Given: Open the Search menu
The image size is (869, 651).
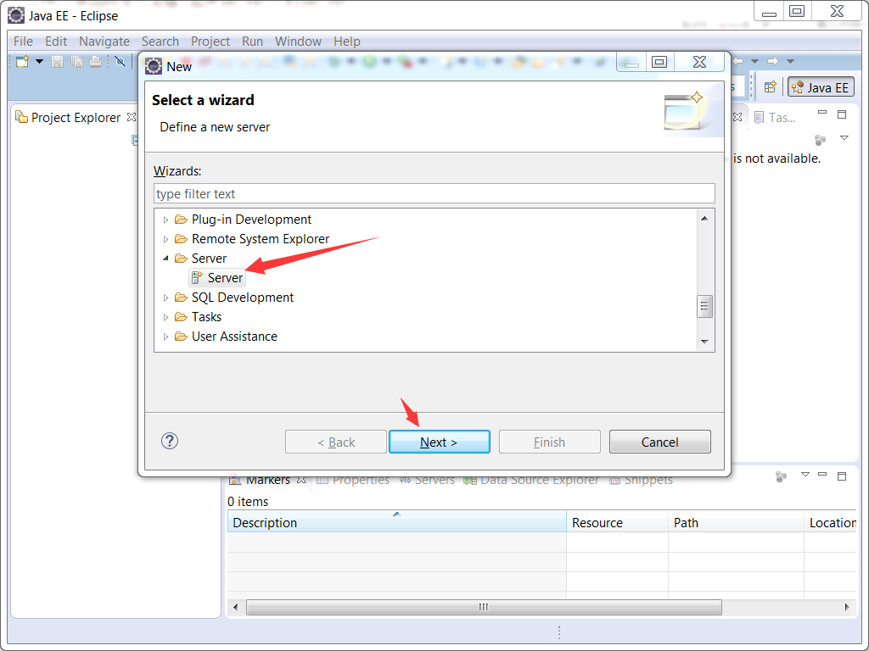Looking at the screenshot, I should tap(160, 42).
